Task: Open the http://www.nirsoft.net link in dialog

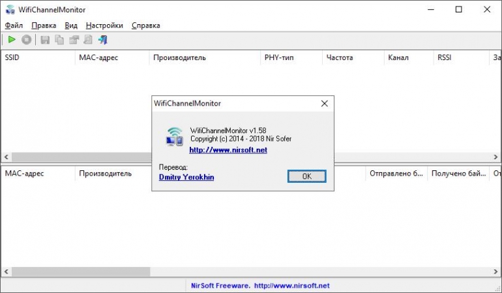Action: [228, 150]
